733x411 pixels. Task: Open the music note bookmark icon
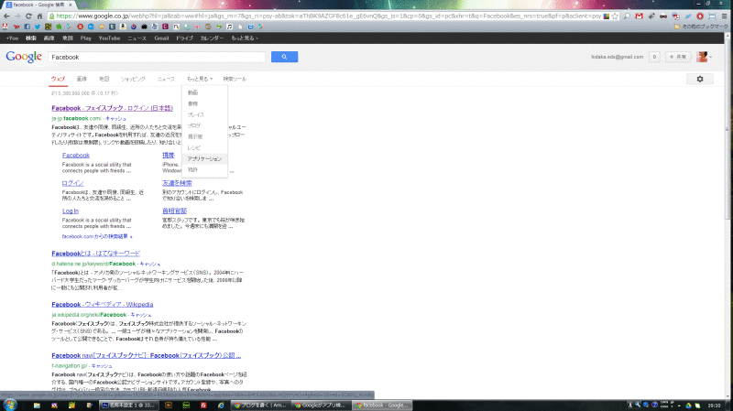229,27
